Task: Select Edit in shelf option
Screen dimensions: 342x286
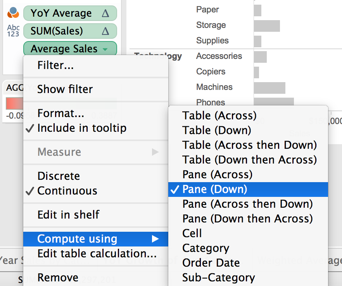Action: click(x=68, y=215)
